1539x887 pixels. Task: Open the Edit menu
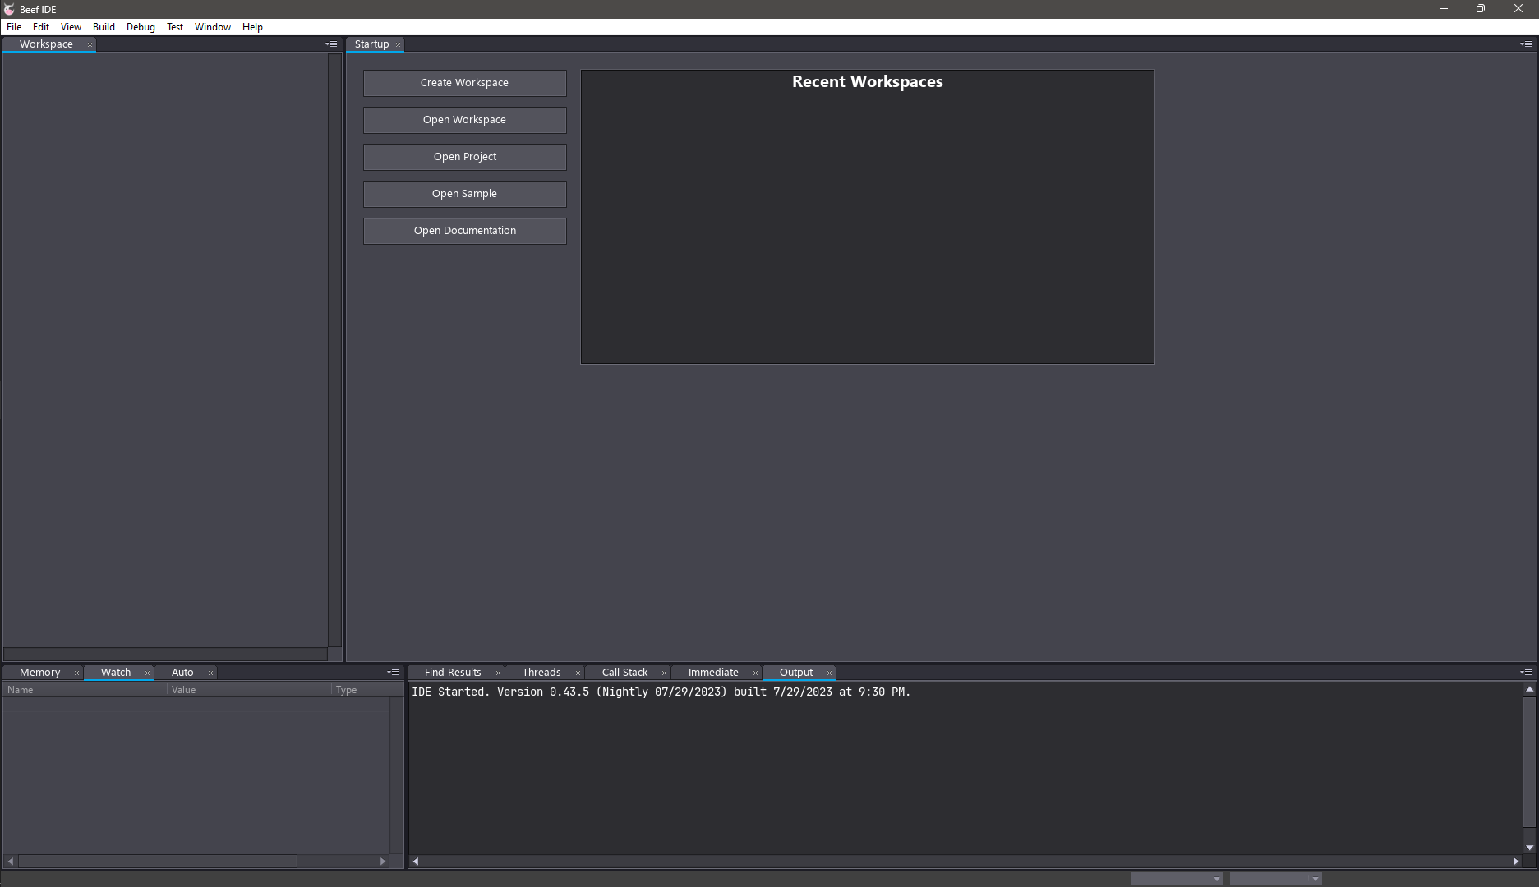pos(41,27)
